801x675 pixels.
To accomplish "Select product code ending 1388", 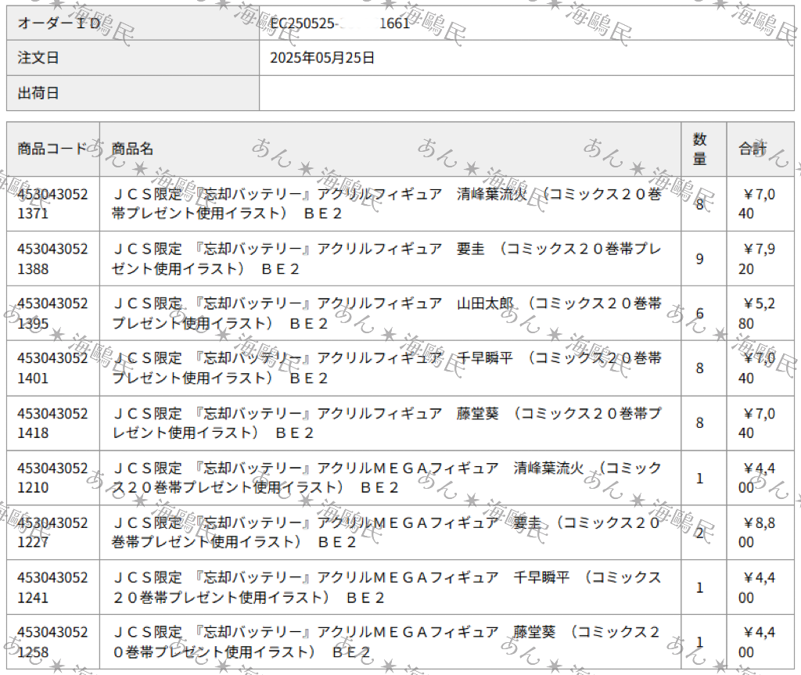I will [x=52, y=259].
